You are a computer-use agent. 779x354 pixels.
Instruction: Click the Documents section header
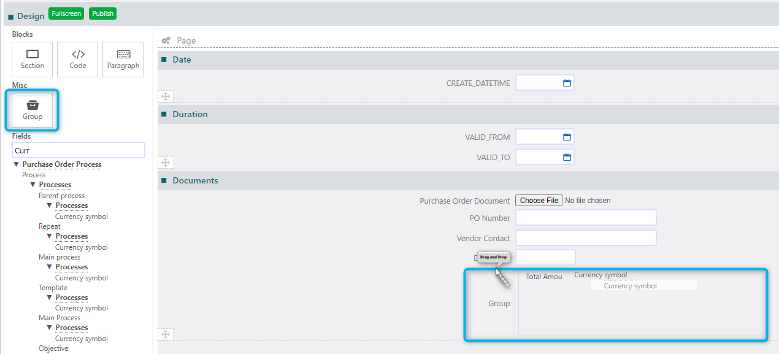click(468, 181)
